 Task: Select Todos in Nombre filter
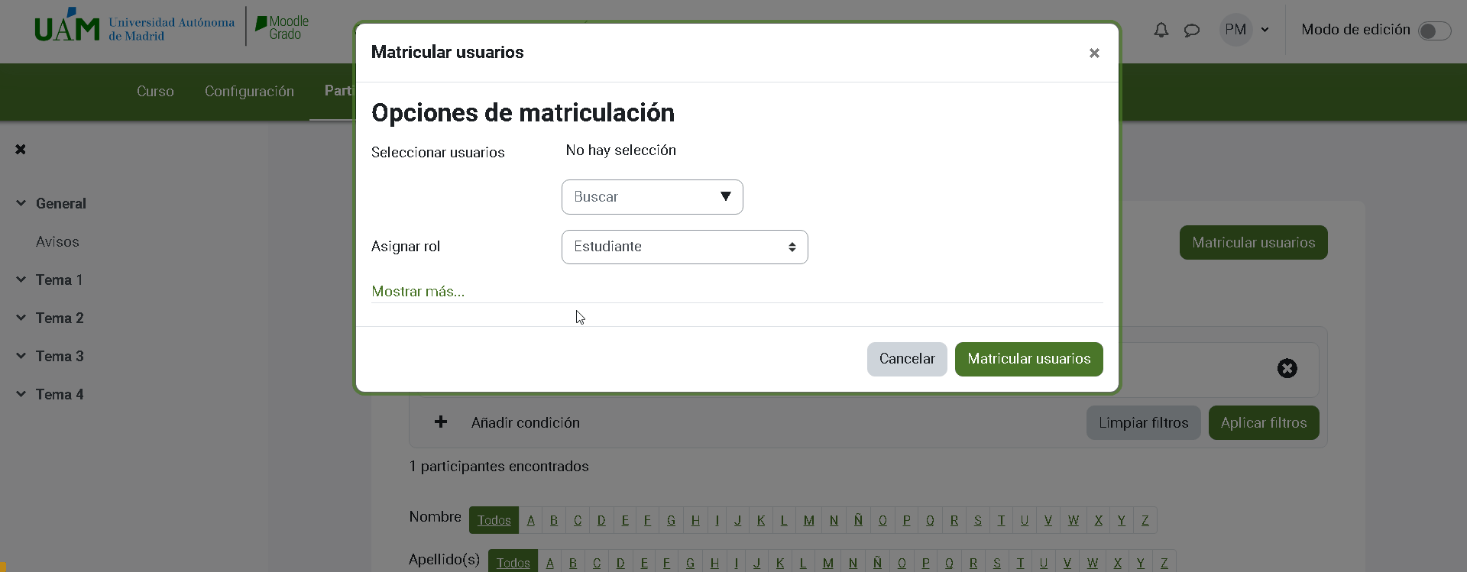(494, 520)
